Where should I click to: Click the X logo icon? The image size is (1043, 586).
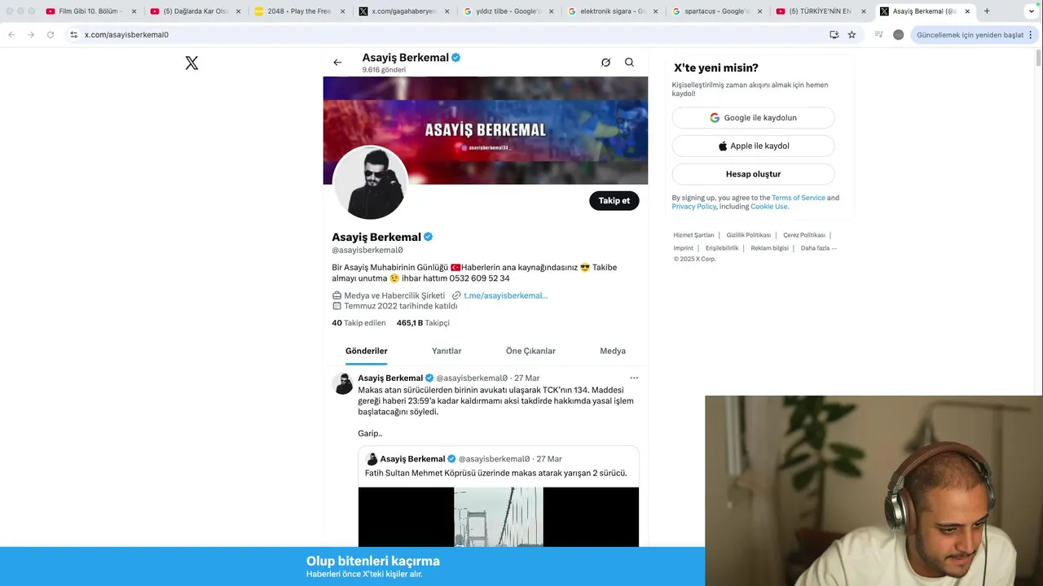[x=191, y=63]
